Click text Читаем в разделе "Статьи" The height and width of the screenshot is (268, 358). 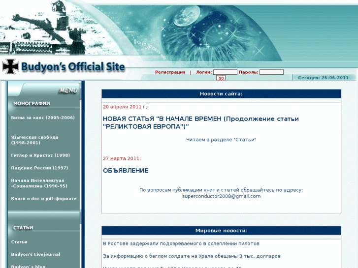pos(221,140)
